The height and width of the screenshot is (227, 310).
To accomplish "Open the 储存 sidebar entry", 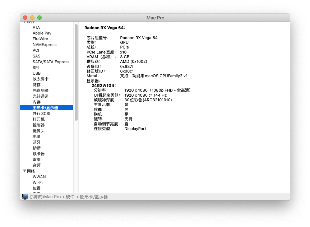I will [37, 85].
